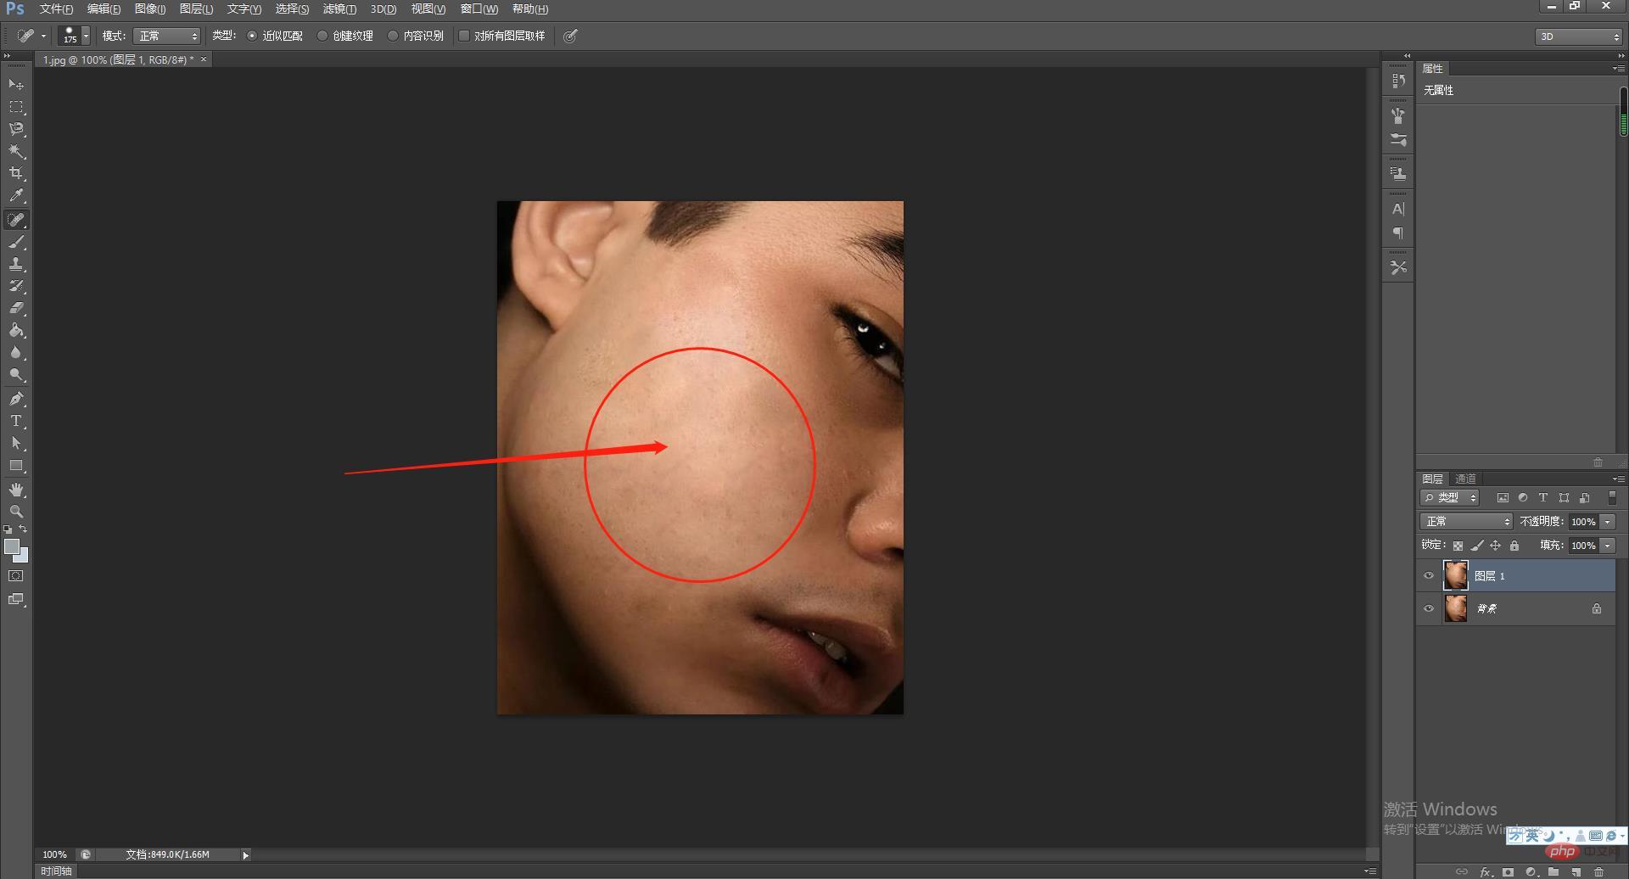
Task: Select the Path Selection tool
Action: click(16, 443)
